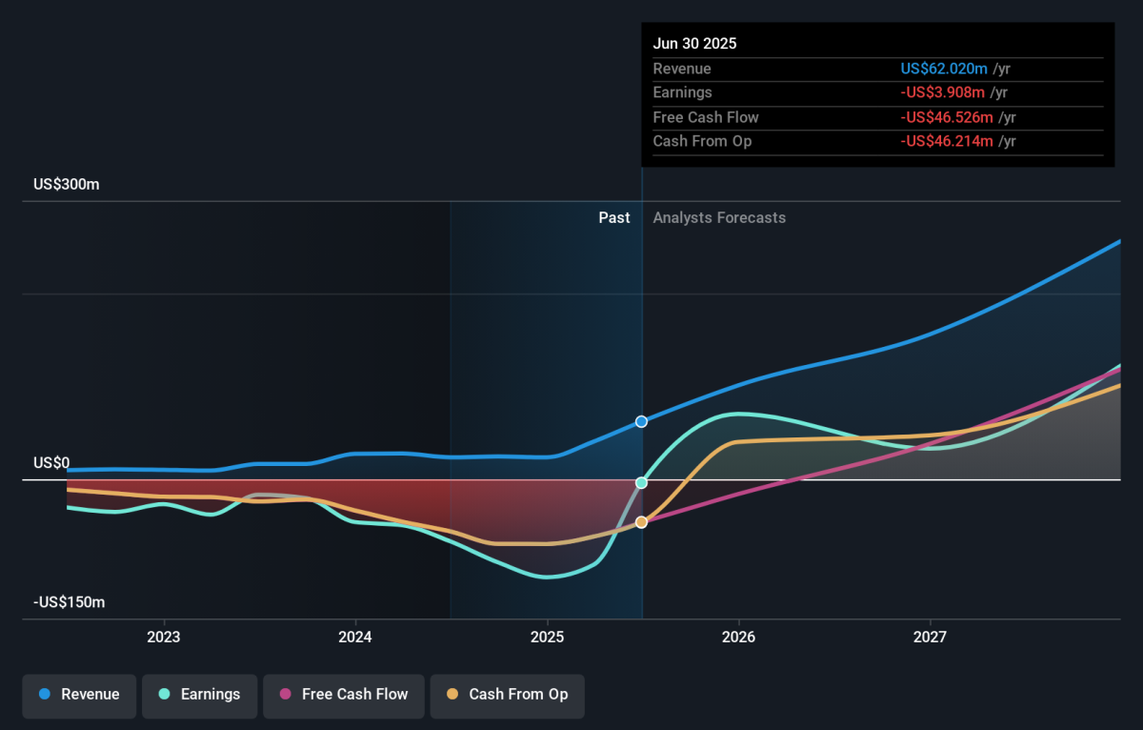Click the teal Earnings legend dot
Viewport: 1143px width, 730px height.
(x=164, y=695)
